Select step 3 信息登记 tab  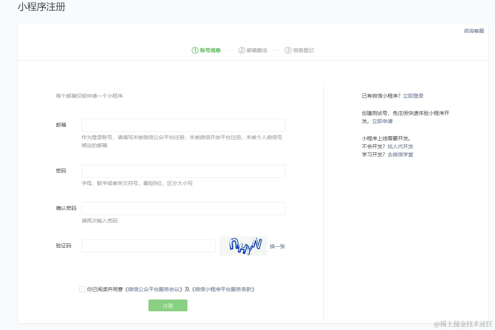click(299, 50)
